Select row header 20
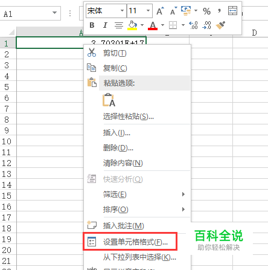The image size is (268, 270). (x=8, y=250)
